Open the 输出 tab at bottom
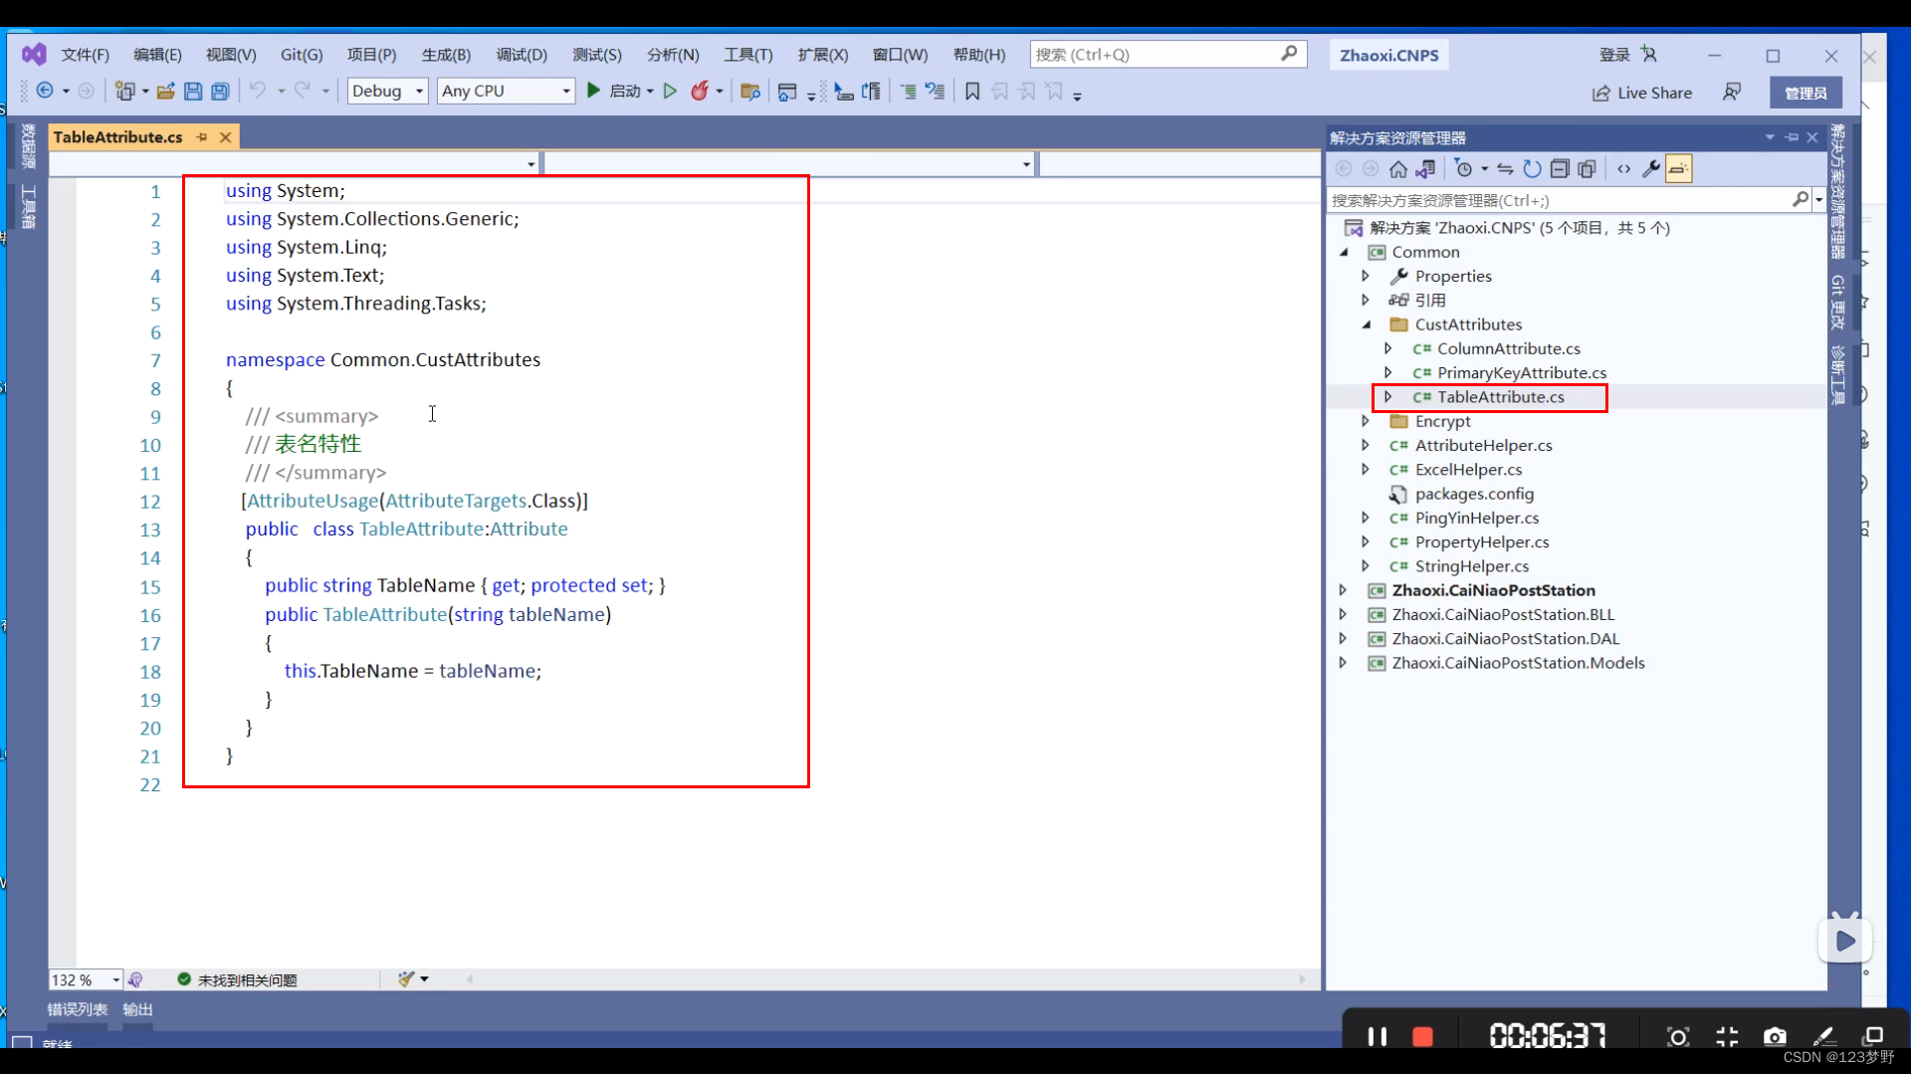The width and height of the screenshot is (1911, 1074). coord(137,1009)
